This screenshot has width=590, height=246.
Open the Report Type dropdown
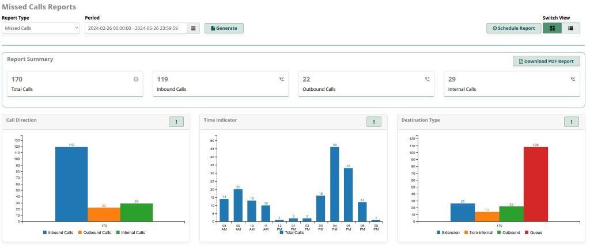[41, 28]
